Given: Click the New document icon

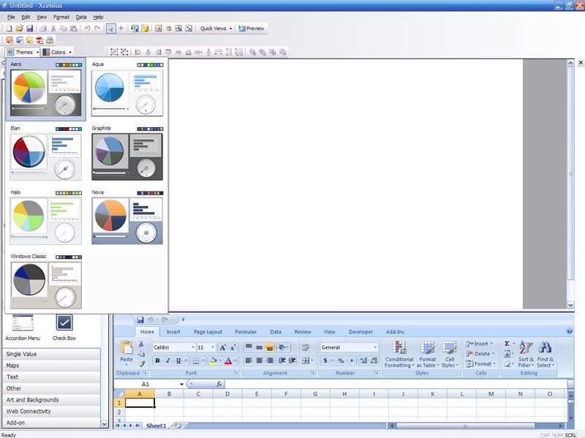Looking at the screenshot, I should pos(10,29).
